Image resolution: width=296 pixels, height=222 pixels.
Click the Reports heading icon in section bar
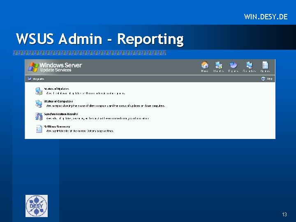click(x=30, y=79)
